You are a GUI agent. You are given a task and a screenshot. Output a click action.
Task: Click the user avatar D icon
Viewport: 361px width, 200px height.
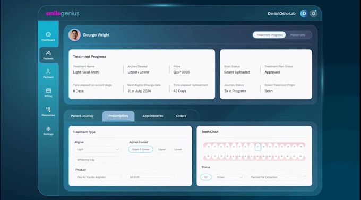304,14
